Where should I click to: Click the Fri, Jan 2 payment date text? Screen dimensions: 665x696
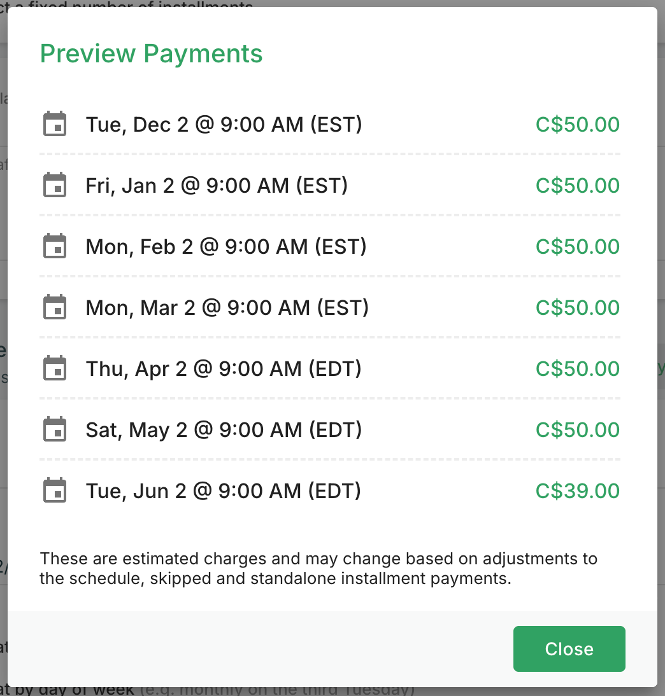(217, 186)
